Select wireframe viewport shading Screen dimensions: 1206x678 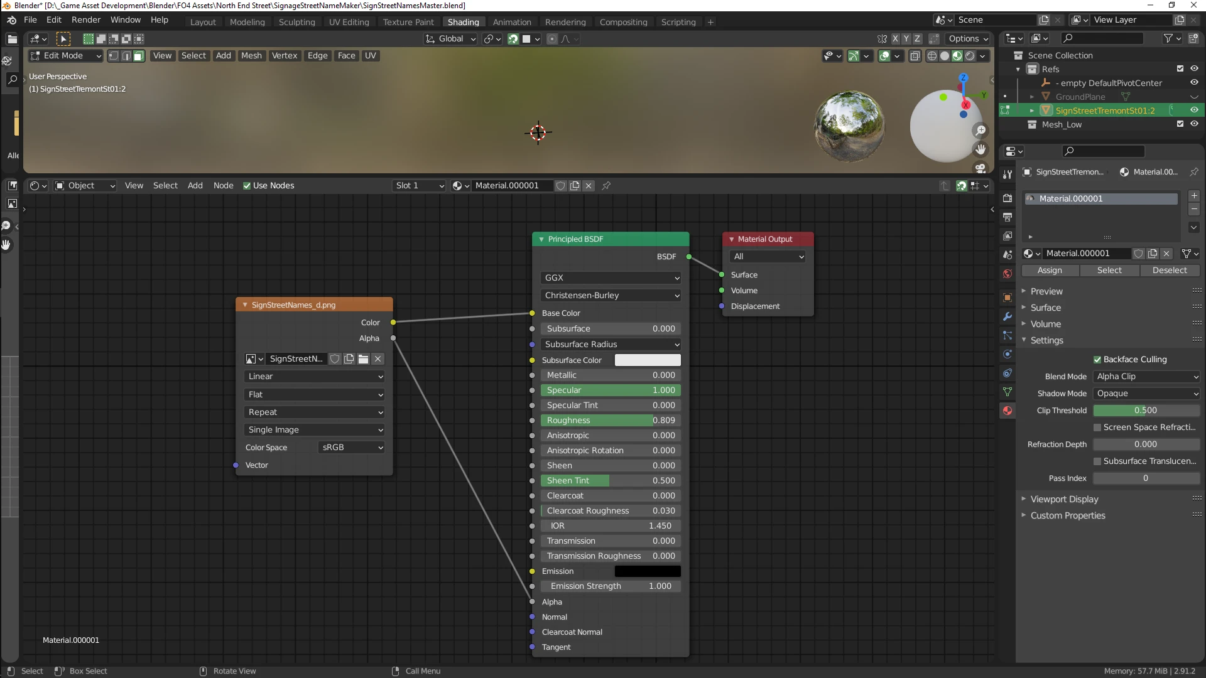[932, 56]
